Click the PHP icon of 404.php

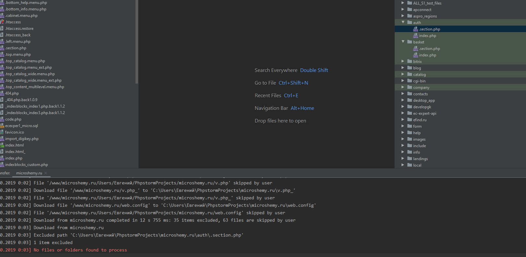point(2,93)
